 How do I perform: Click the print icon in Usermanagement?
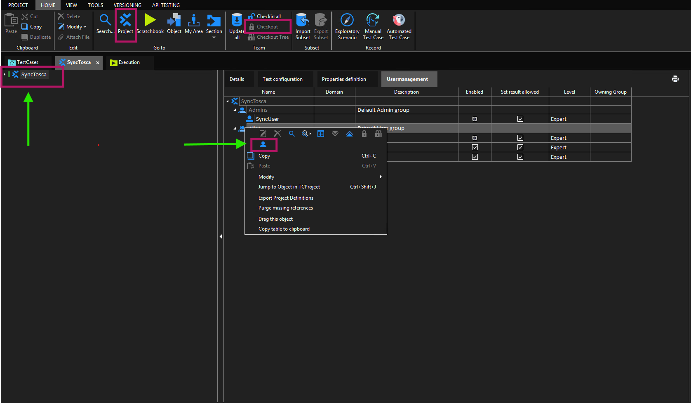(675, 79)
